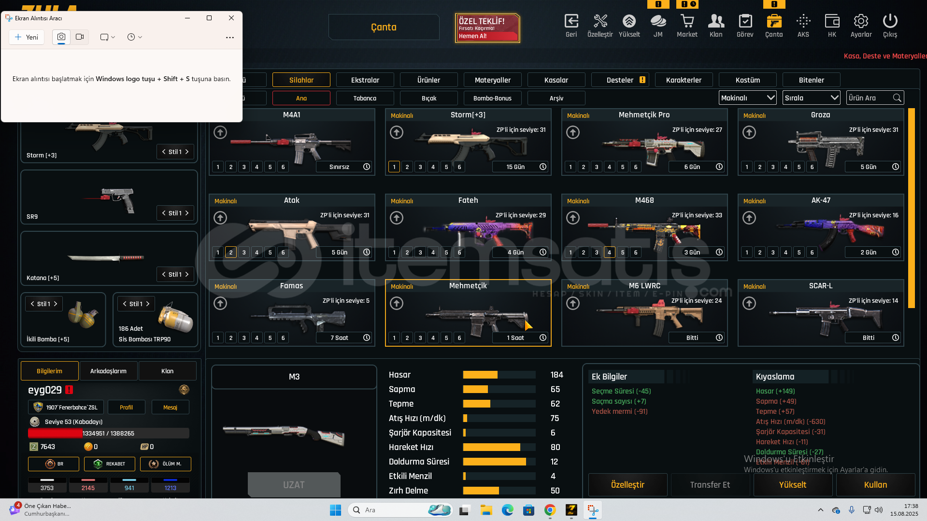The width and height of the screenshot is (927, 521).
Task: Select slot 2 on Mehmetçik Pro card
Action: (584, 167)
